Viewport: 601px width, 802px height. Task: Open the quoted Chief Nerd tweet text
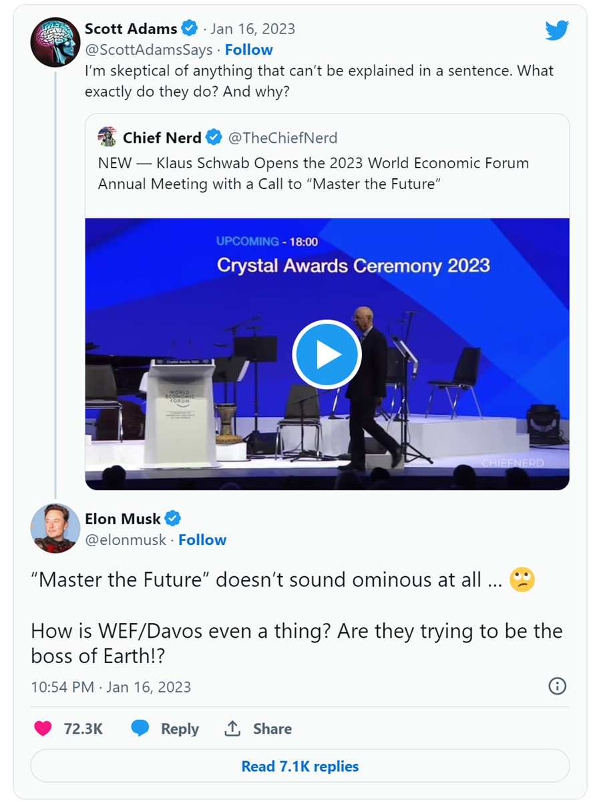pos(313,174)
